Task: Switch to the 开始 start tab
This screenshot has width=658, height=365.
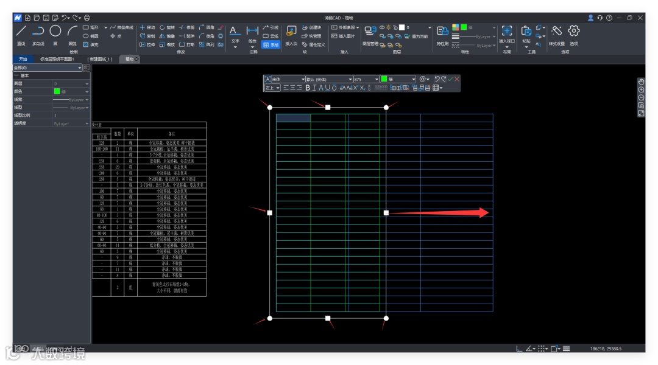Action: click(x=23, y=59)
